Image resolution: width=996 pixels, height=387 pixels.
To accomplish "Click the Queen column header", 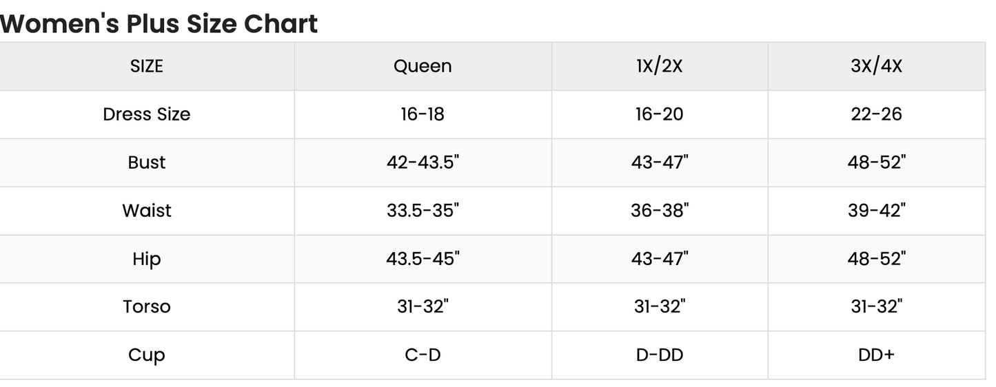I will pos(423,66).
